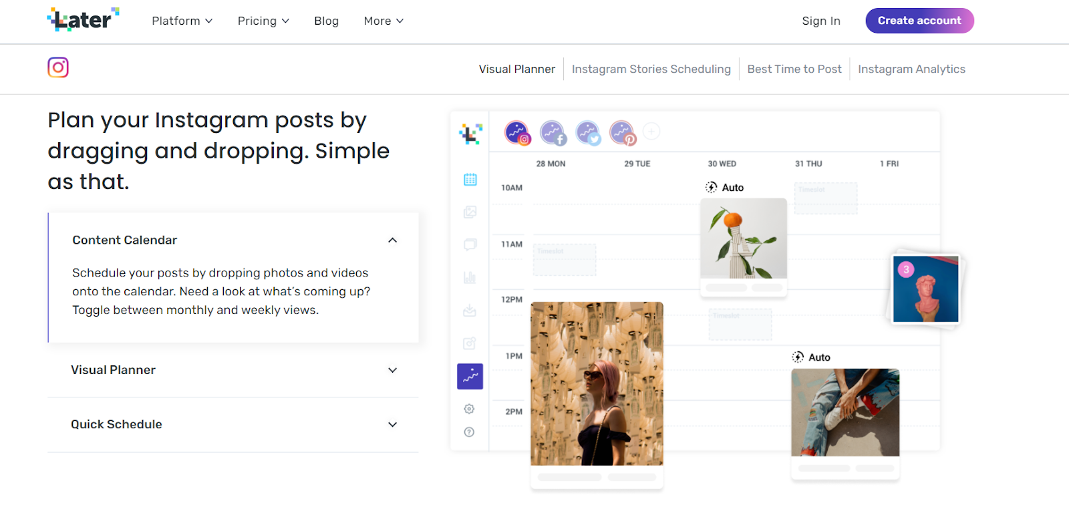
Task: Open the More dropdown menu
Action: [384, 21]
